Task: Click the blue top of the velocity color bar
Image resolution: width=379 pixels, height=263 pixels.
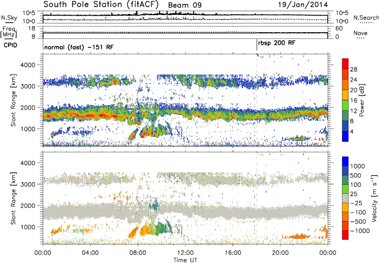Action: pyautogui.click(x=345, y=161)
